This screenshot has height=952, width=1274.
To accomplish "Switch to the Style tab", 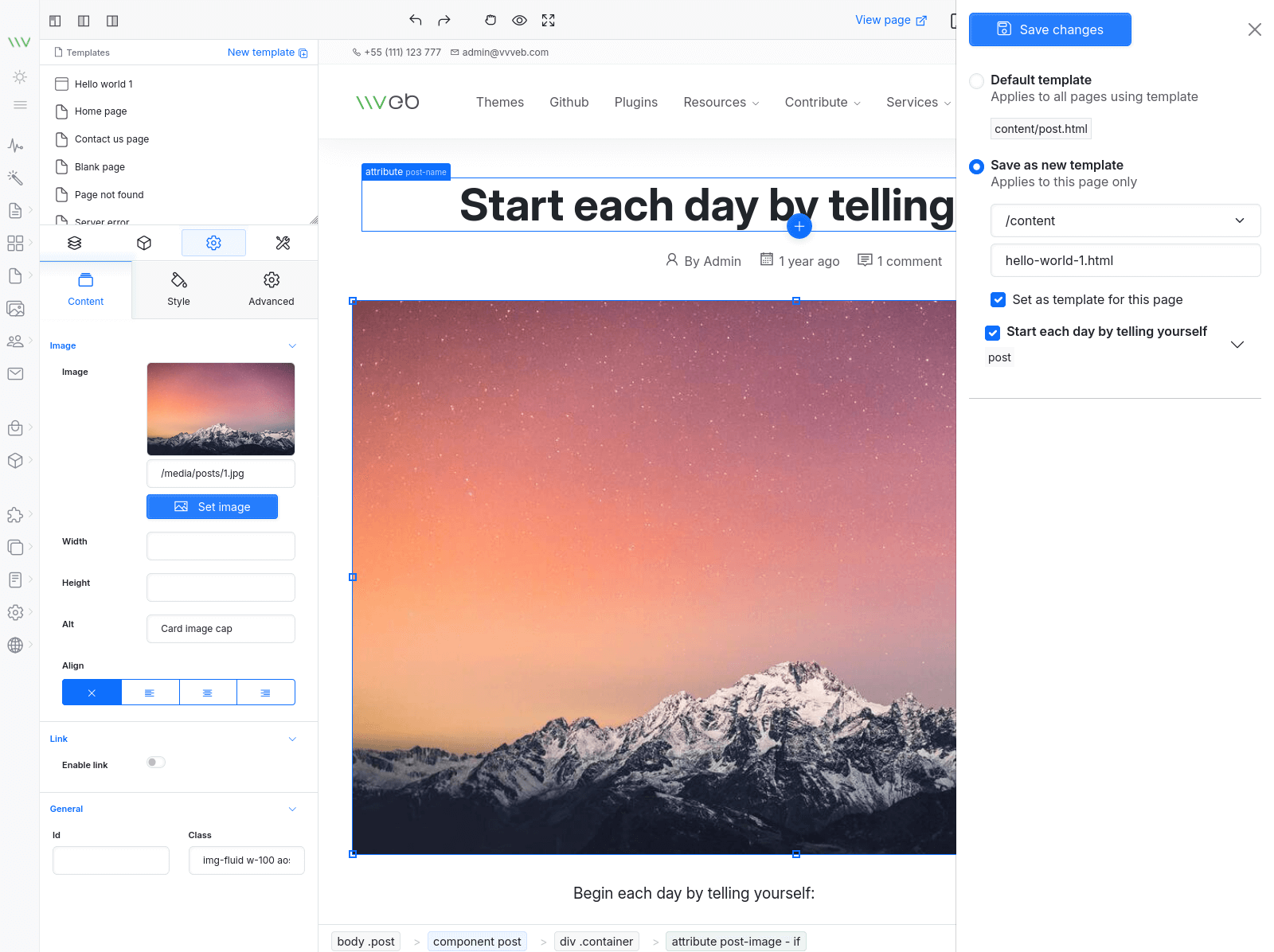I will (178, 290).
